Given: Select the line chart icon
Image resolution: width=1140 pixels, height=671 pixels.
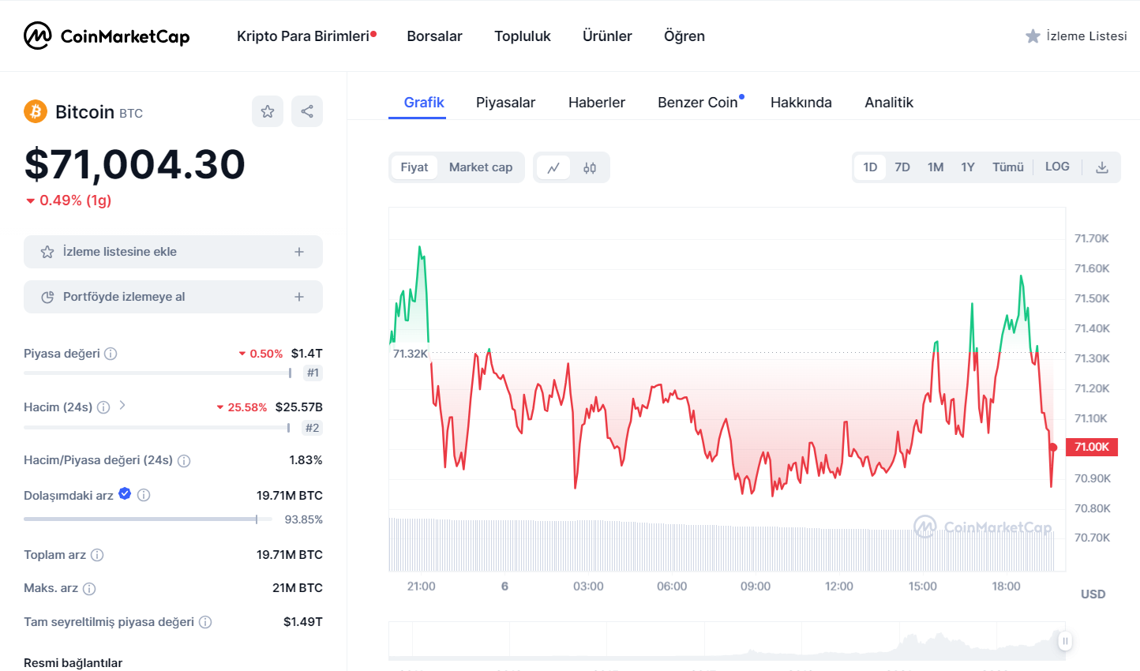Looking at the screenshot, I should point(553,167).
